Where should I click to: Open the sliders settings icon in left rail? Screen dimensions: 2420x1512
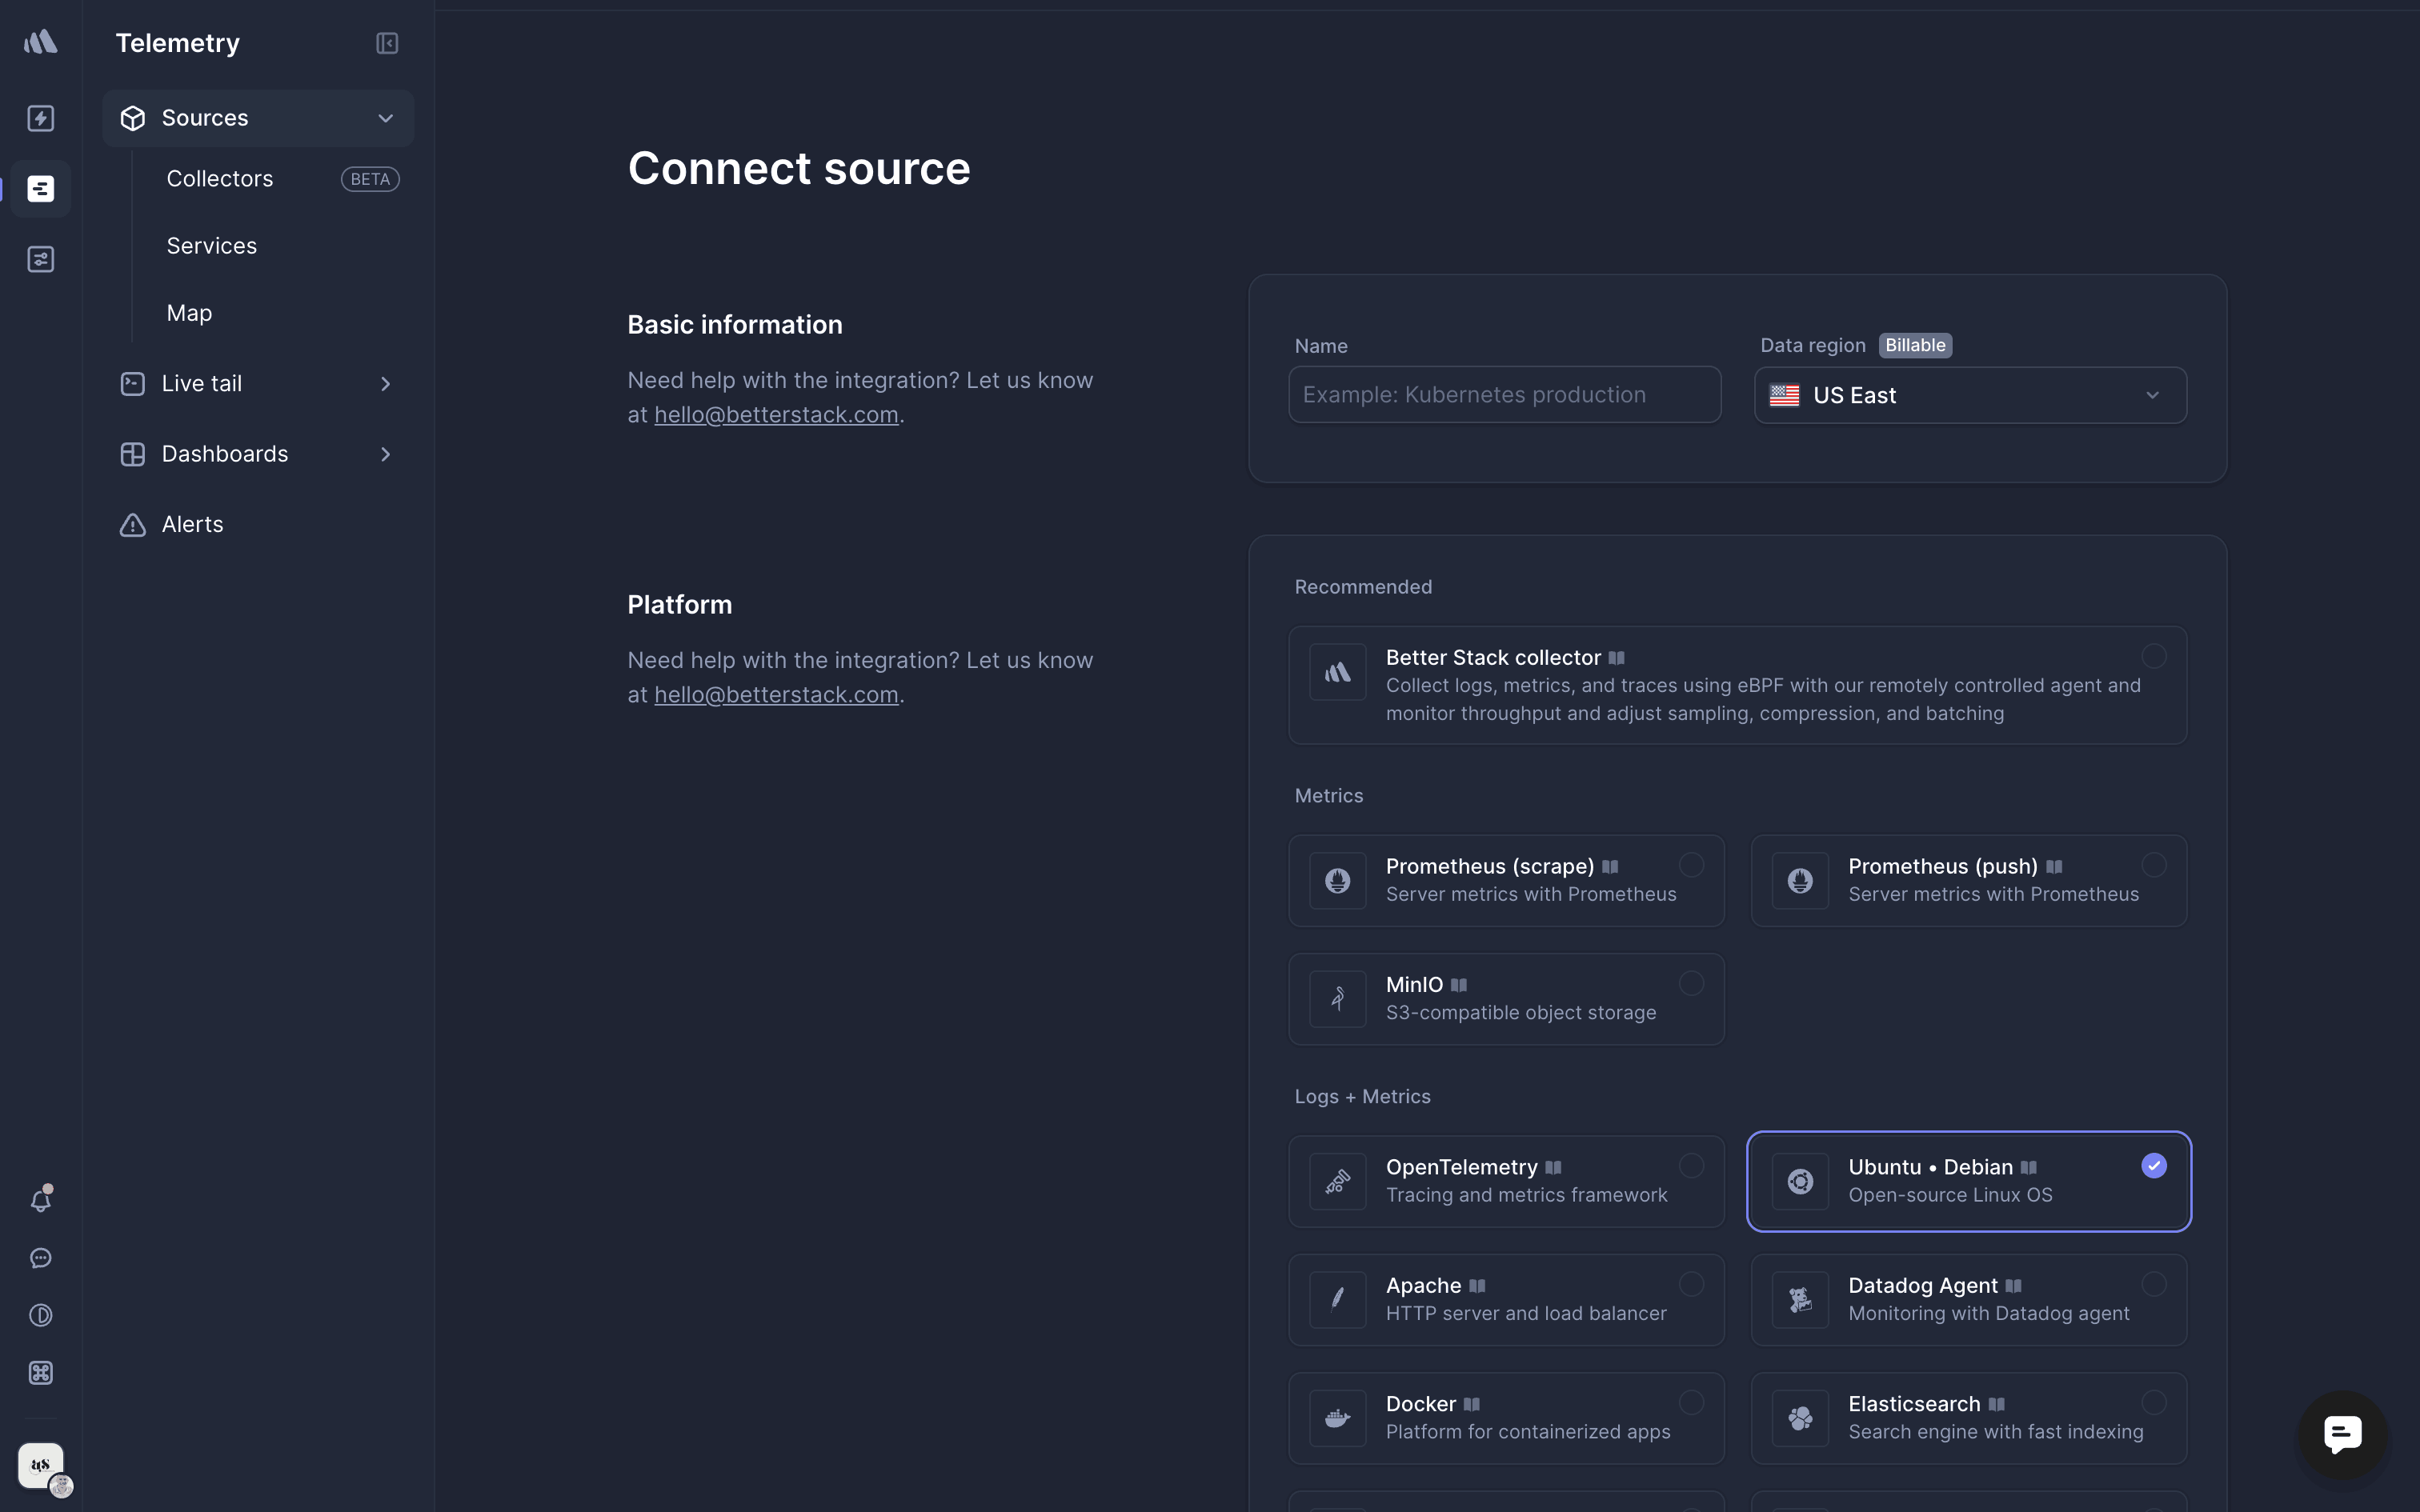click(40, 259)
